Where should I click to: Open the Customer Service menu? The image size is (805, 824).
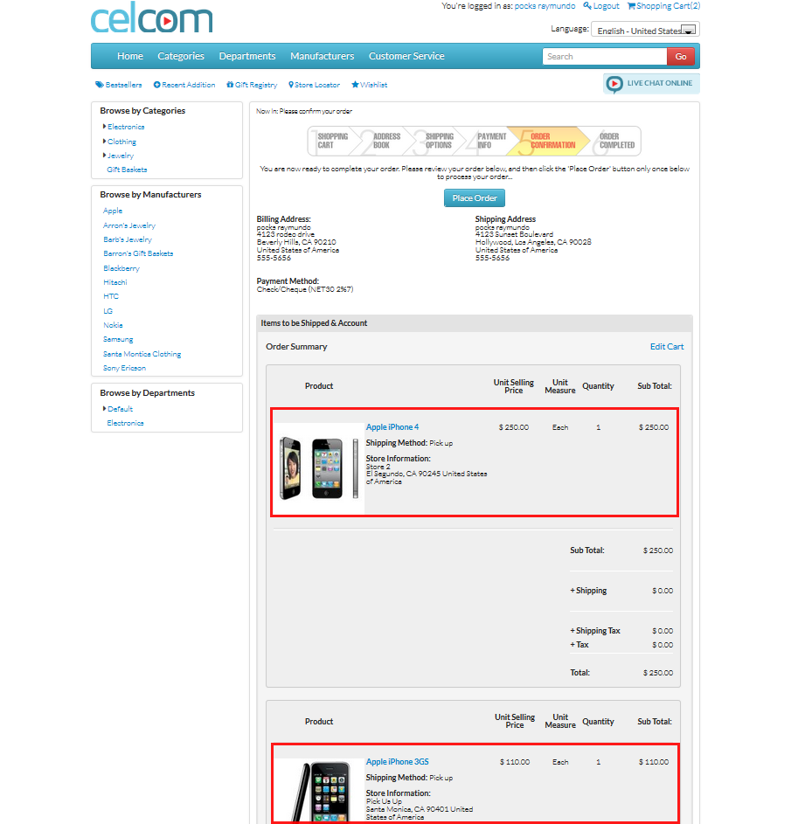(406, 56)
